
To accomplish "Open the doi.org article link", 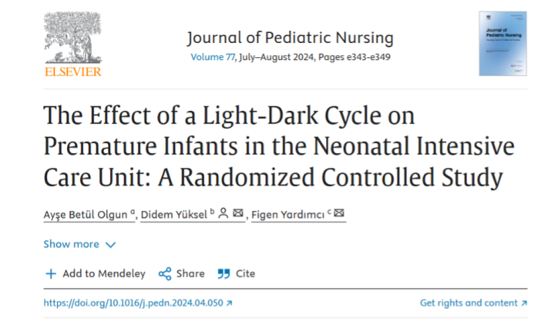I will coord(134,303).
